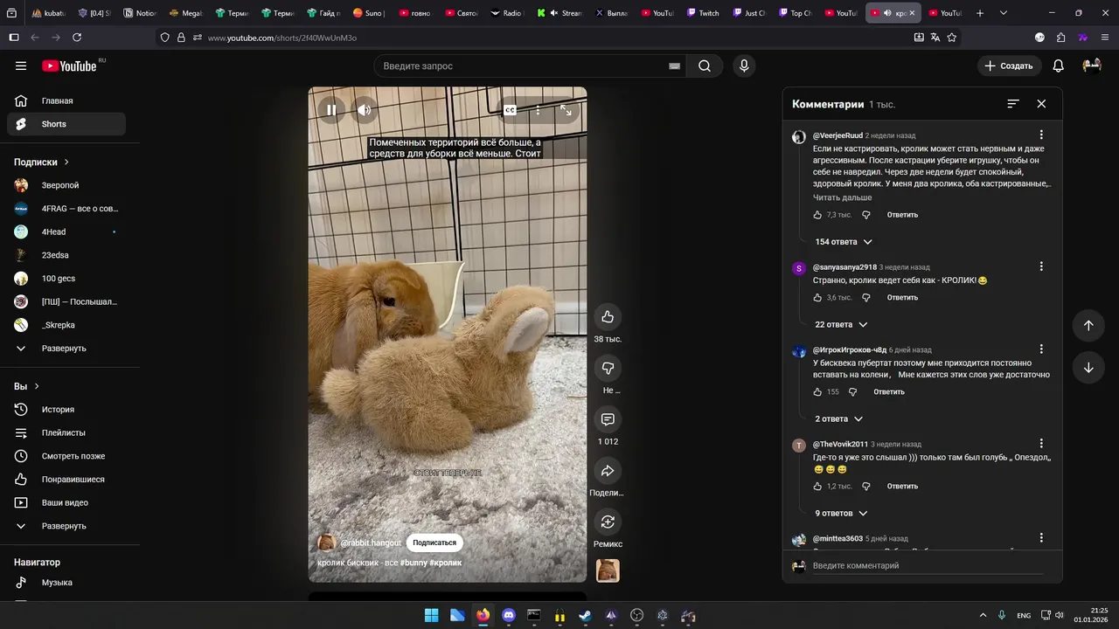Open the on-screen keyboard icon in search

tap(674, 66)
